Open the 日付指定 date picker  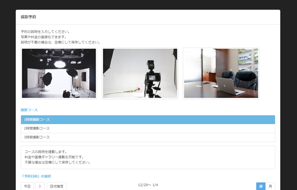click(x=57, y=186)
